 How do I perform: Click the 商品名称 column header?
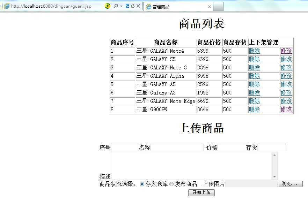[x=166, y=43]
